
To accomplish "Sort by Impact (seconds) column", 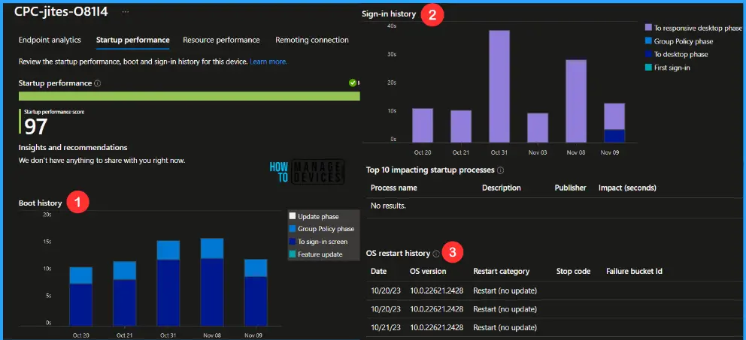I will (x=627, y=188).
